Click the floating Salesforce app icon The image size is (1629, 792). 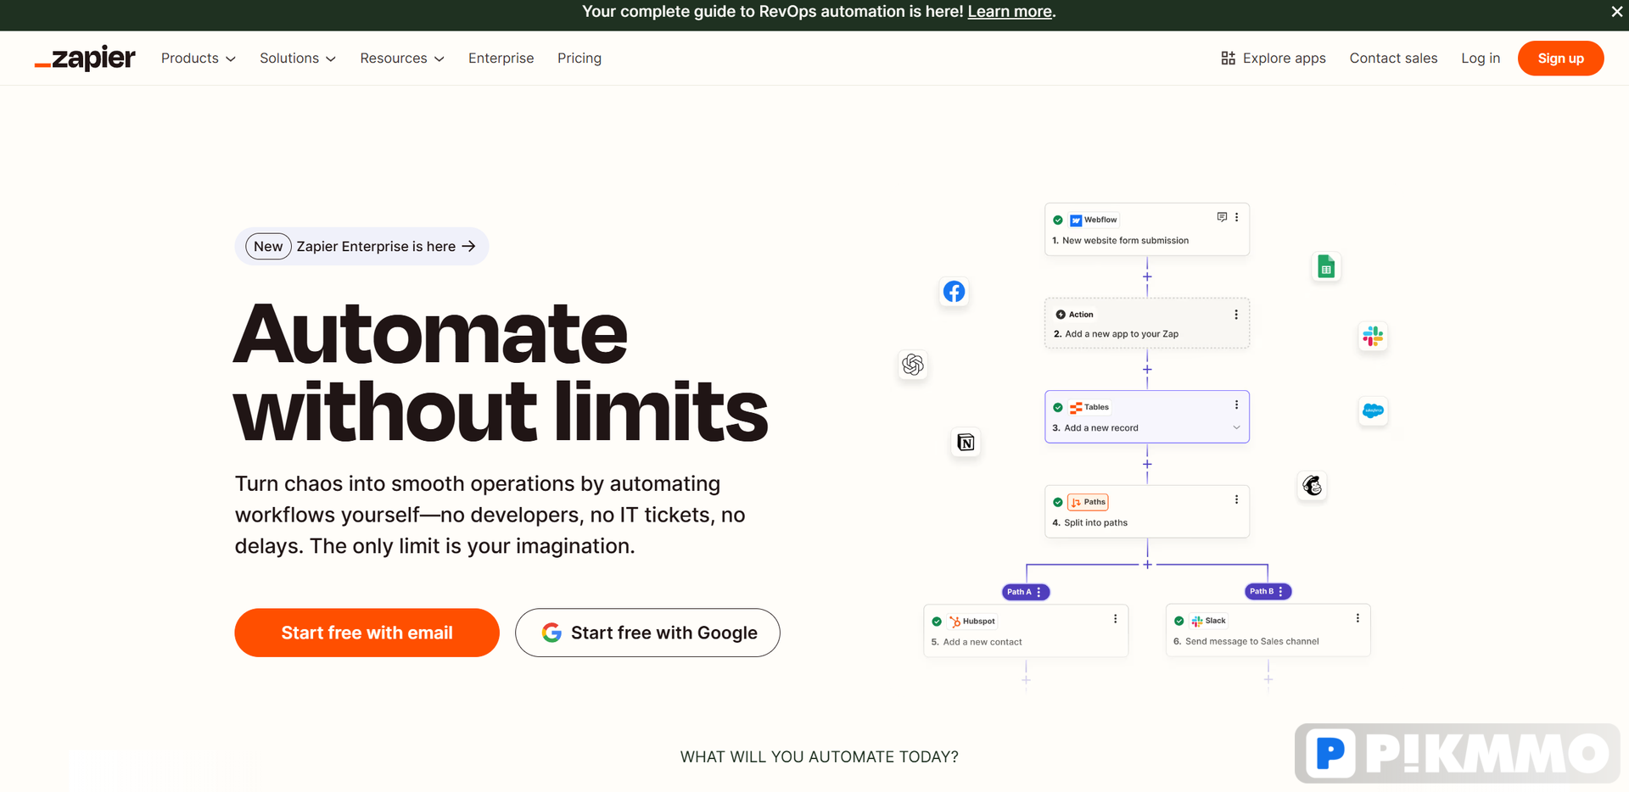[1373, 410]
